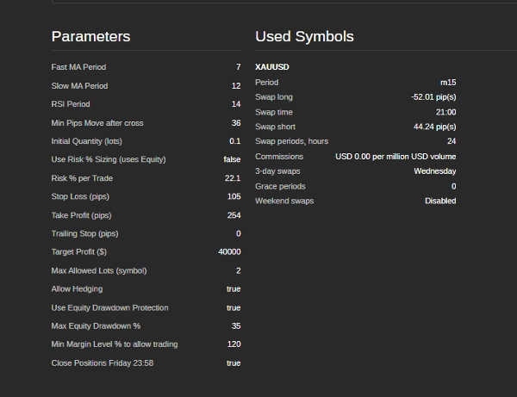Select the Parameters heading
The height and width of the screenshot is (397, 517).
[90, 36]
